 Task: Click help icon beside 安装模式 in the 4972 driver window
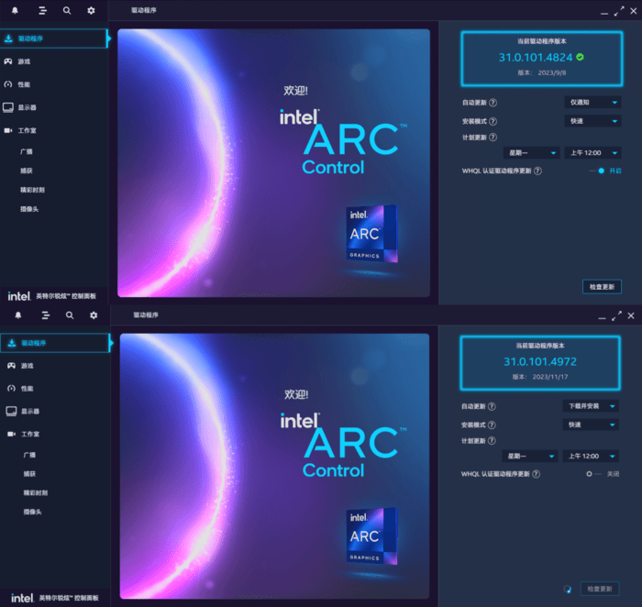tap(492, 425)
